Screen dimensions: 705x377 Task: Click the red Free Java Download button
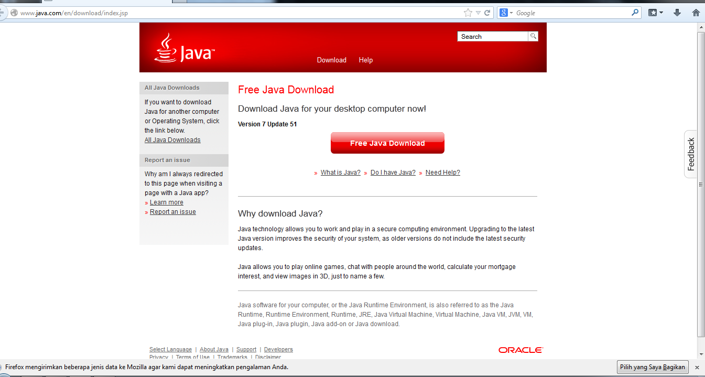click(x=387, y=143)
